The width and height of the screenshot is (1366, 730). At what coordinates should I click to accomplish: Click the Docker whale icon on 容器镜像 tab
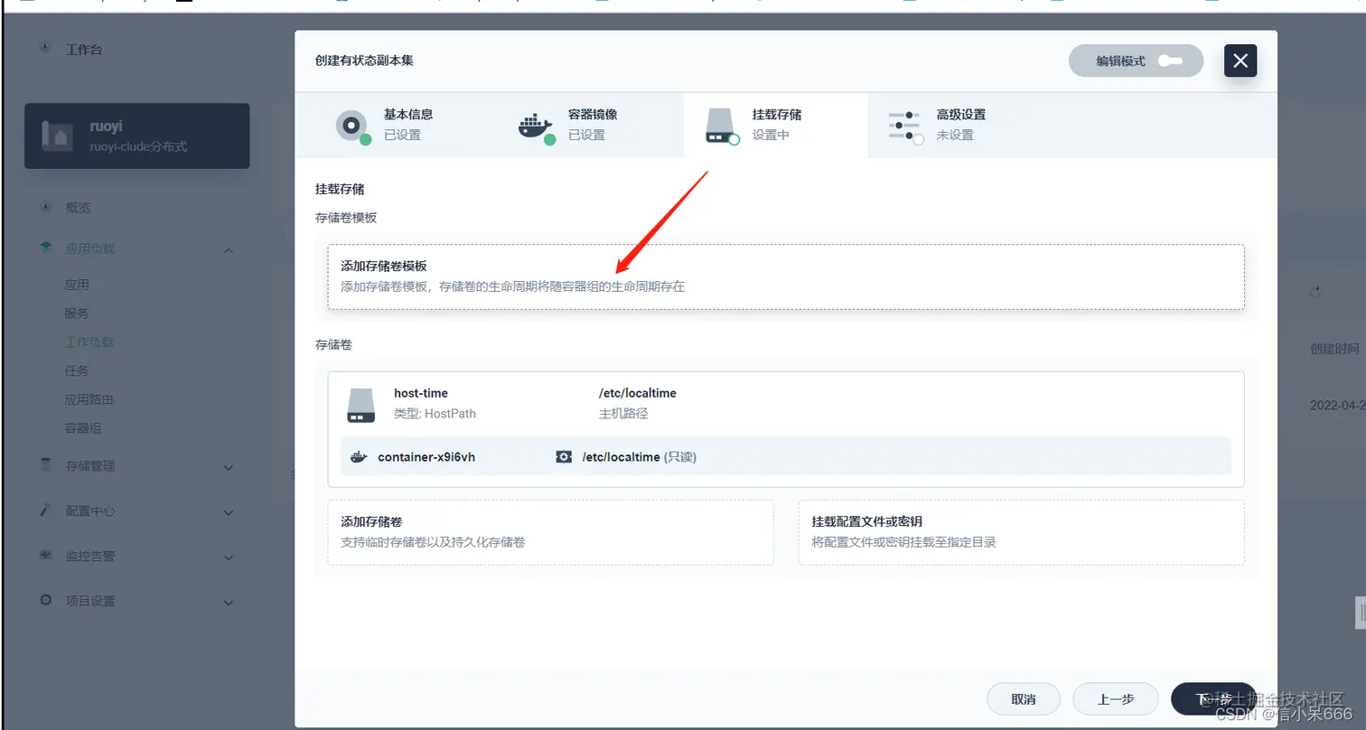tap(536, 126)
